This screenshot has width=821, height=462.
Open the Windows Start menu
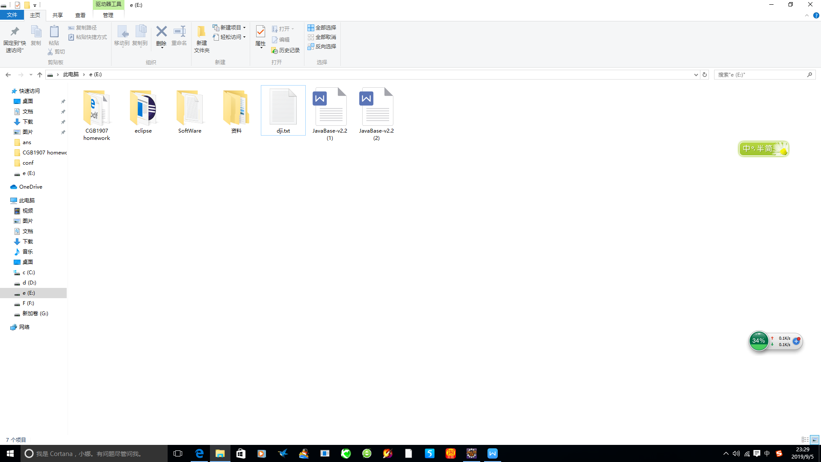pyautogui.click(x=10, y=453)
